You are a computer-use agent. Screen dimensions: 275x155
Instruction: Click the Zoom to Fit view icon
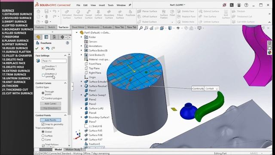click(x=141, y=28)
